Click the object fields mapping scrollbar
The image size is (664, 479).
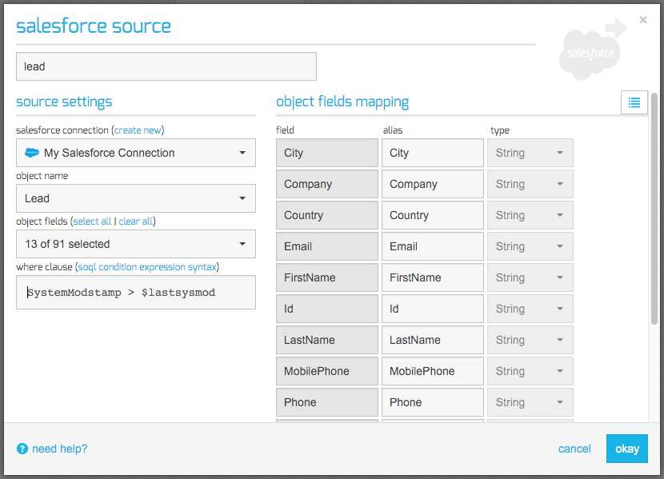coord(654,209)
